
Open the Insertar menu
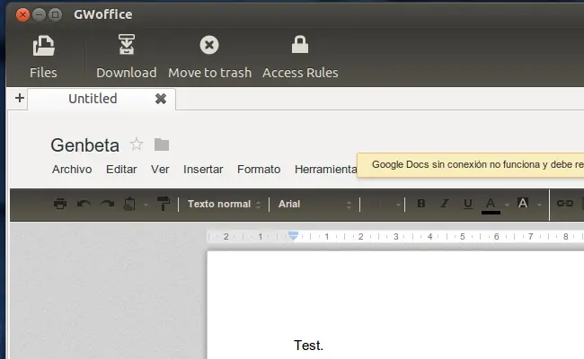pyautogui.click(x=203, y=170)
